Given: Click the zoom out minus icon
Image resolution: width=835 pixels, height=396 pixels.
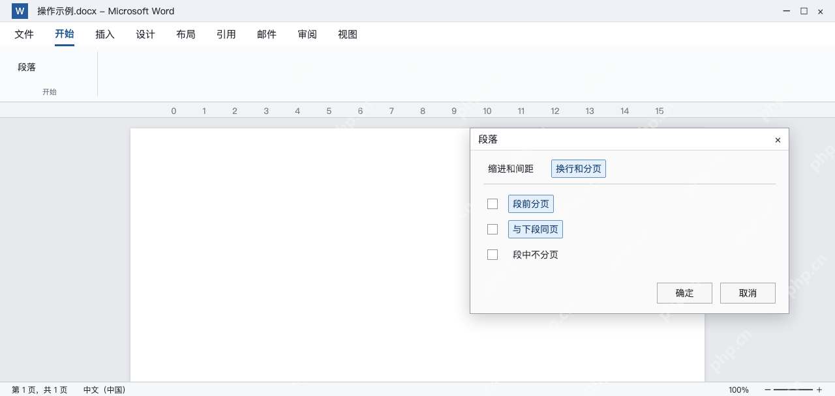Looking at the screenshot, I should 768,390.
